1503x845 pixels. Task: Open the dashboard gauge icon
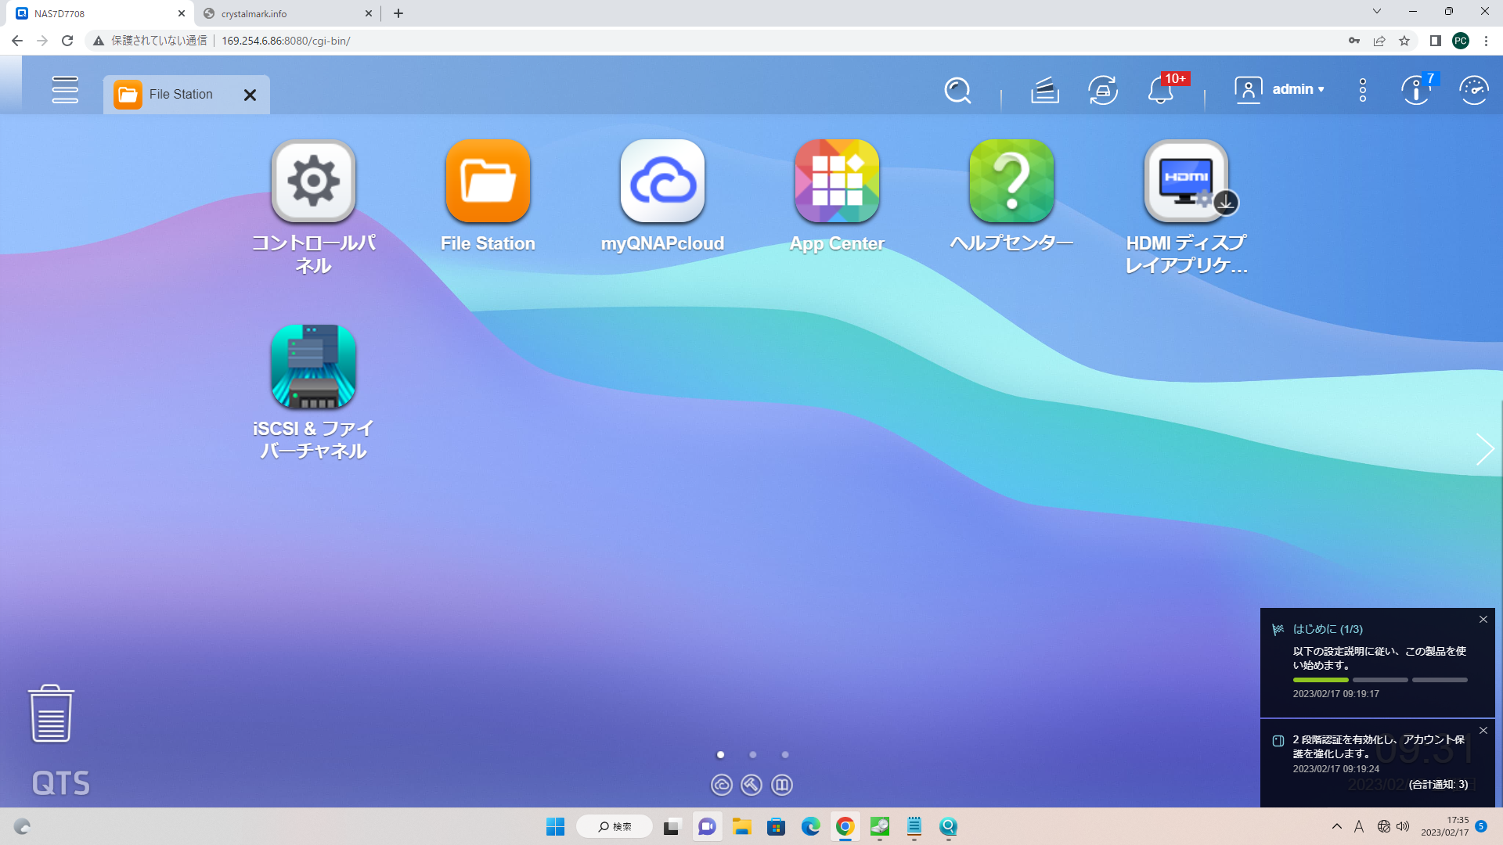[1474, 91]
